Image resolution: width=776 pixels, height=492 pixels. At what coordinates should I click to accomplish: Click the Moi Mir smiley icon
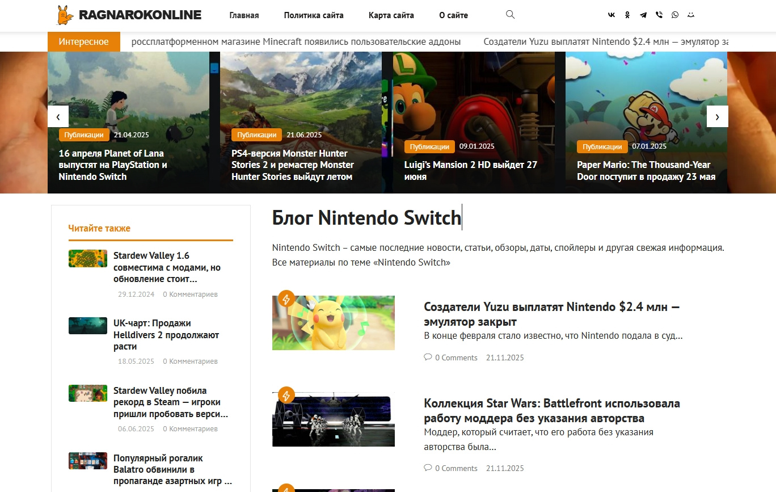click(691, 15)
